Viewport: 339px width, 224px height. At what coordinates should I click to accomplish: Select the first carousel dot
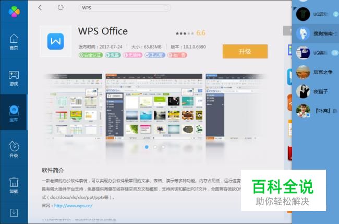coord(147,147)
